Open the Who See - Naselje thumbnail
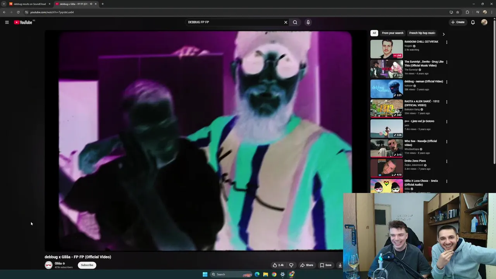 [x=386, y=148]
